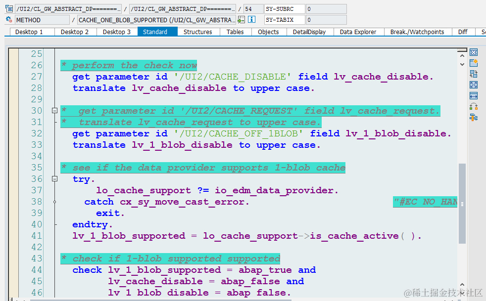Click the first /UI2/CL_GW_ABSTRACT_DP program field
Image resolution: width=486 pixels, height=301 pixels.
click(68, 9)
